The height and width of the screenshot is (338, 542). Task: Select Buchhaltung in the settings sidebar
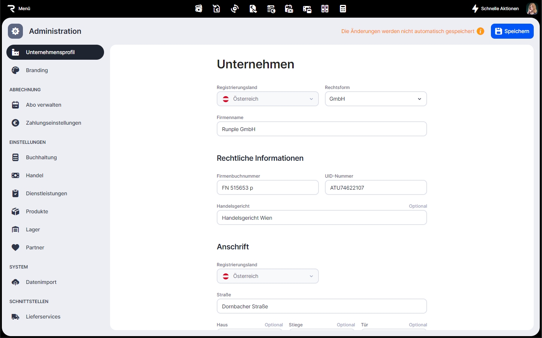(x=41, y=157)
